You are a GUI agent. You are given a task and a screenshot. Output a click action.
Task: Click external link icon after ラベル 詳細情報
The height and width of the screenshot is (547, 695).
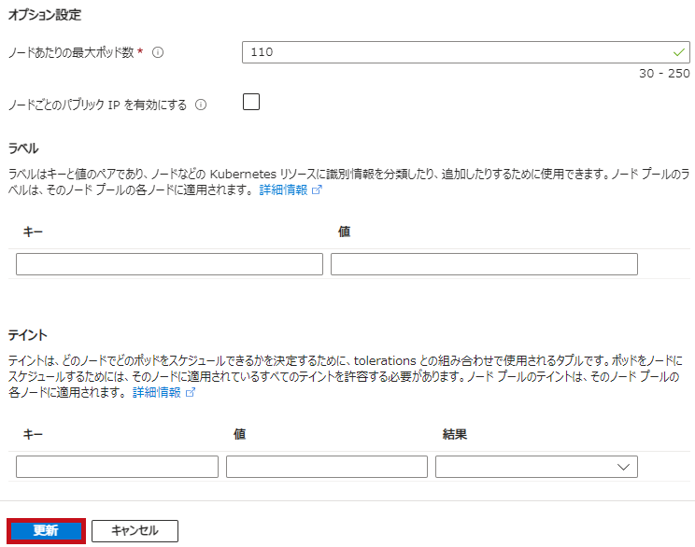click(317, 190)
